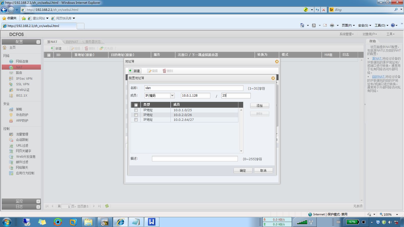Viewport: 404px width, 227px height.
Task: Open 网络连接 network connection icon
Action: 11,61
